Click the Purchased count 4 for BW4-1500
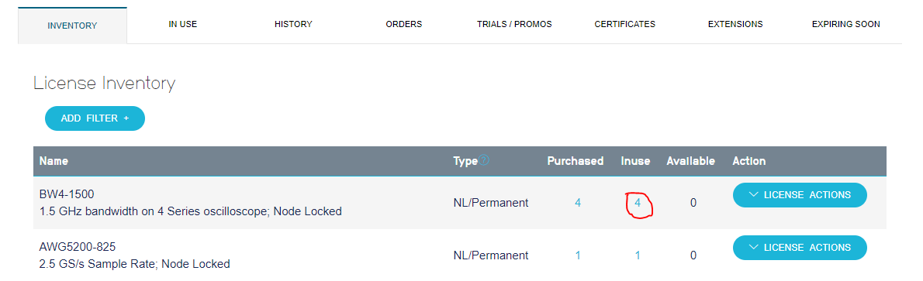Image resolution: width=923 pixels, height=281 pixels. 578,203
